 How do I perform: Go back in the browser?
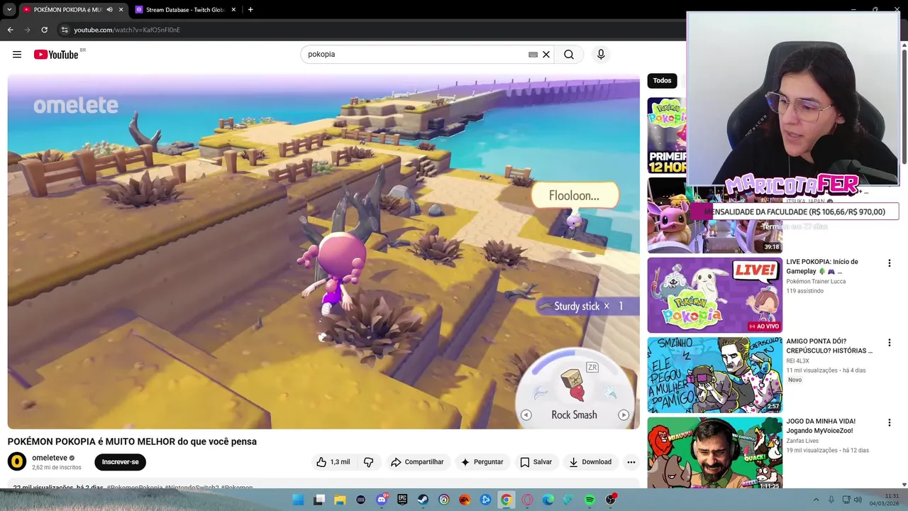tap(10, 30)
